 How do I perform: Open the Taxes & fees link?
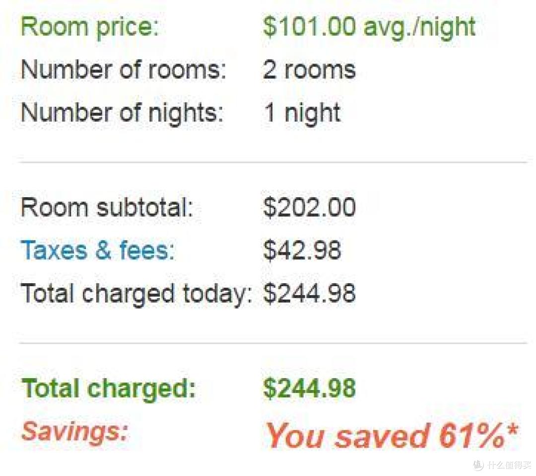[x=98, y=250]
